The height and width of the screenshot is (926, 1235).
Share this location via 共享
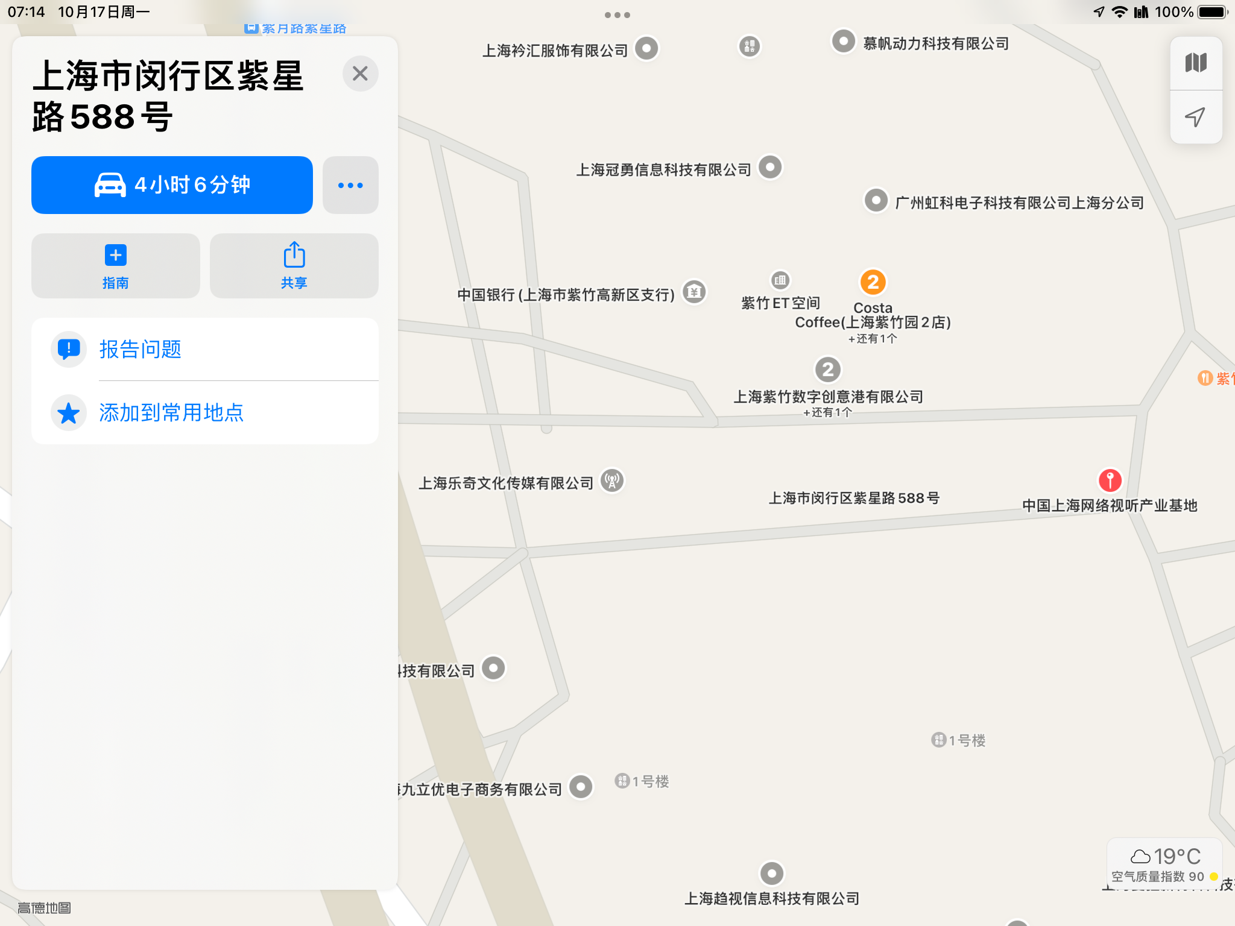coord(294,266)
